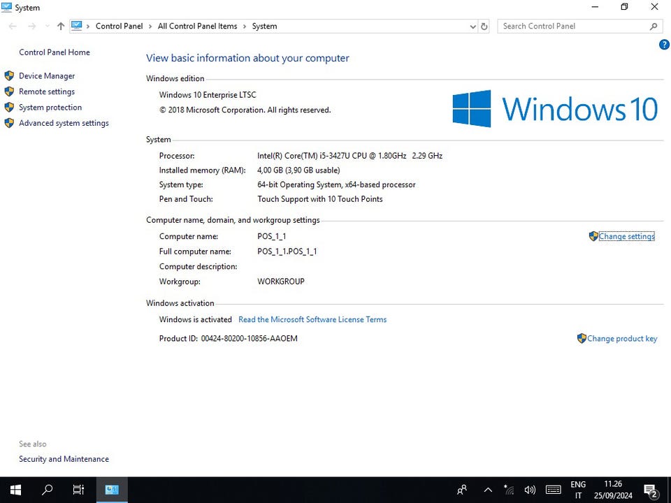Open System protection link
The width and height of the screenshot is (671, 503).
[50, 108]
